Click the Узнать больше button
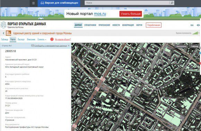Screen dimensions: 201x131 [x=131, y=14]
